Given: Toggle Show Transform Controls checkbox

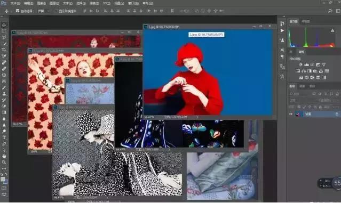Looking at the screenshot, I should [x=56, y=11].
